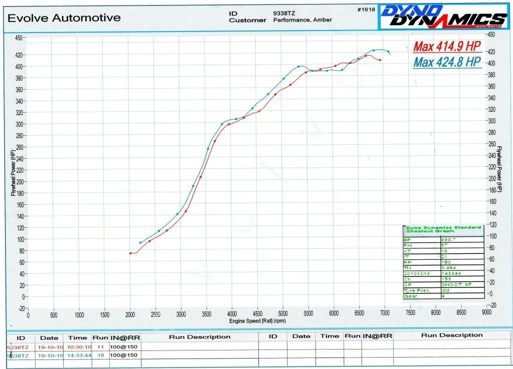Click the 'Time' header in the left run table
The image size is (513, 369).
coord(78,337)
